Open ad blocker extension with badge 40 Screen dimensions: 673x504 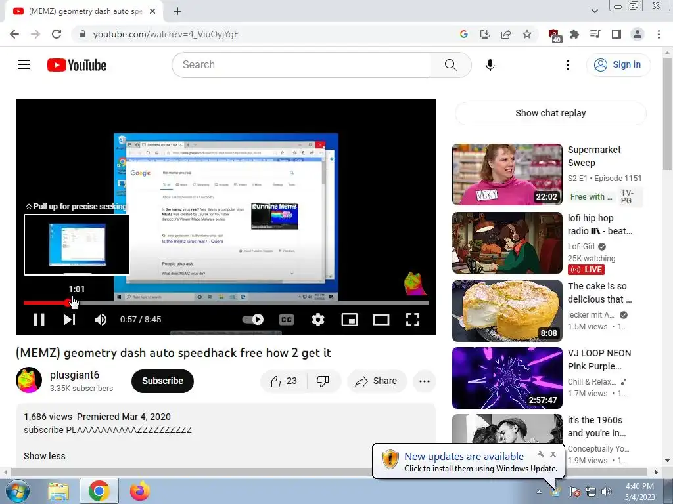555,35
